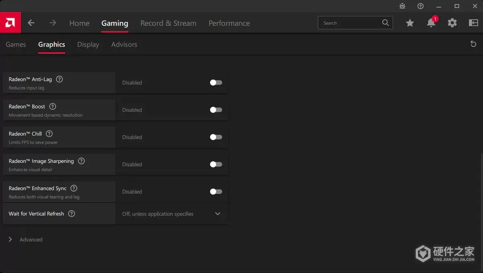This screenshot has width=483, height=273.
Task: Click 'Enhances visual detail' text
Action: pos(31,170)
